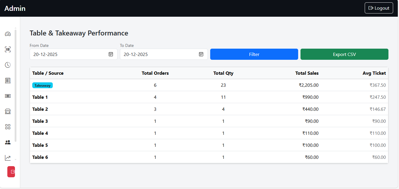Image resolution: width=399 pixels, height=189 pixels.
Task: Open the From Date calendar picker
Action: click(x=111, y=54)
